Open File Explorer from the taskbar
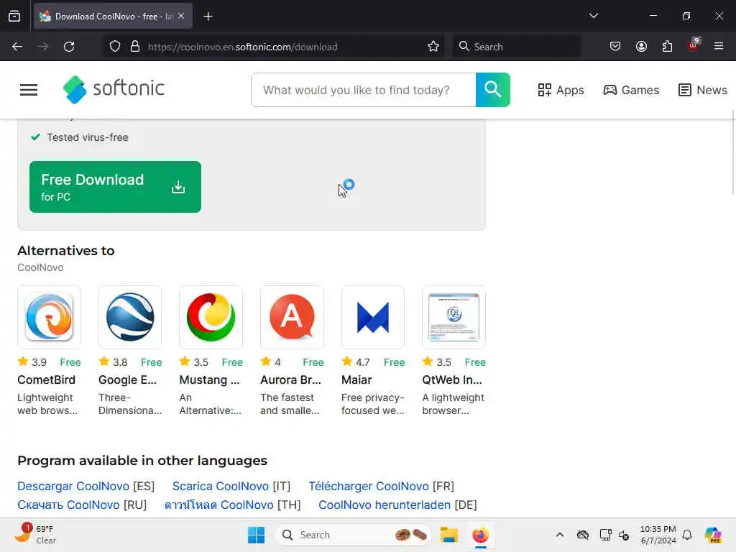 click(x=448, y=535)
